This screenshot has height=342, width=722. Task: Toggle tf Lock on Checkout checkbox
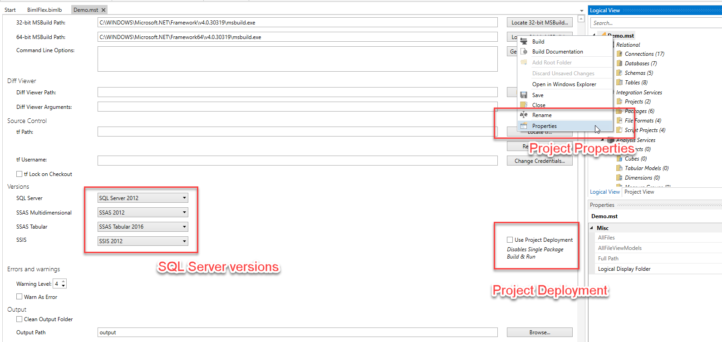20,174
